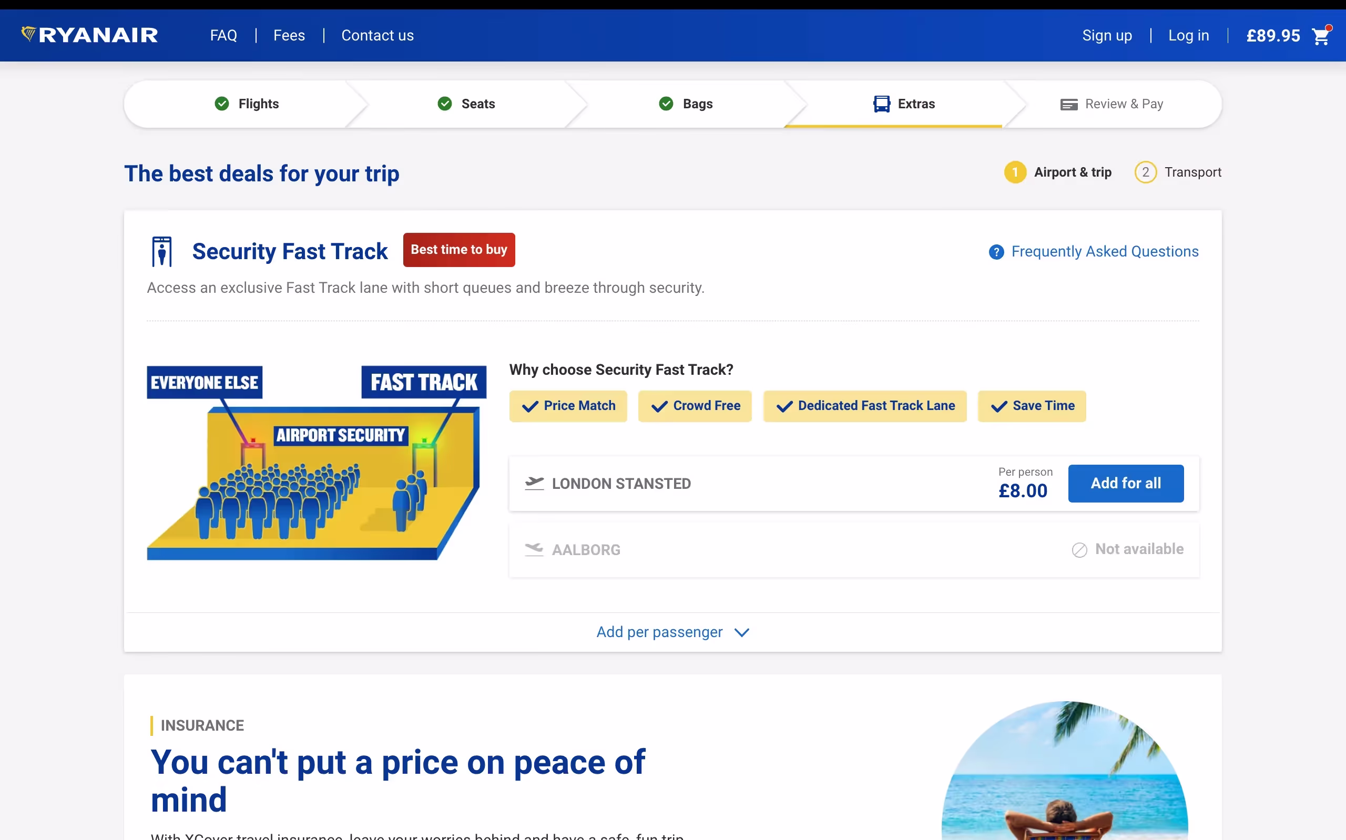Click London Stansted departure plane icon
This screenshot has height=840, width=1346.
click(534, 483)
